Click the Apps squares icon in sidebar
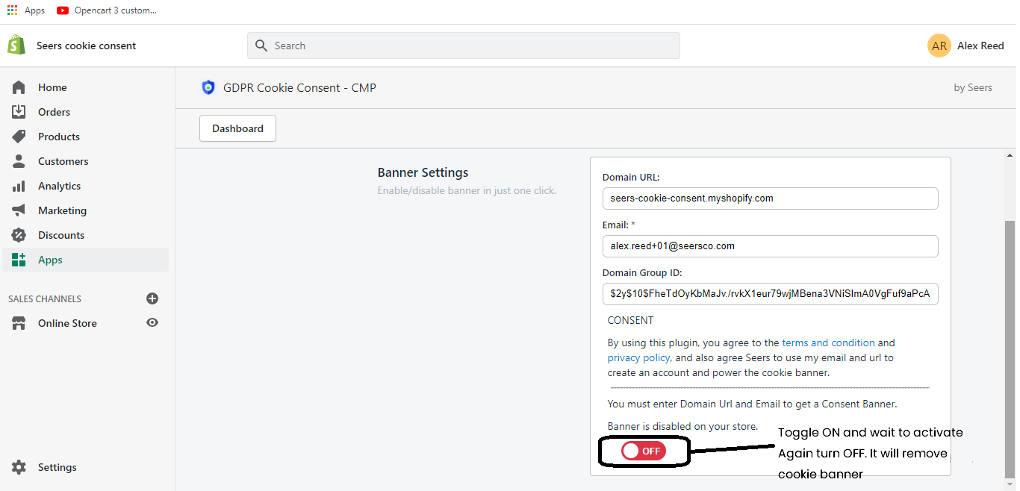 [x=19, y=260]
